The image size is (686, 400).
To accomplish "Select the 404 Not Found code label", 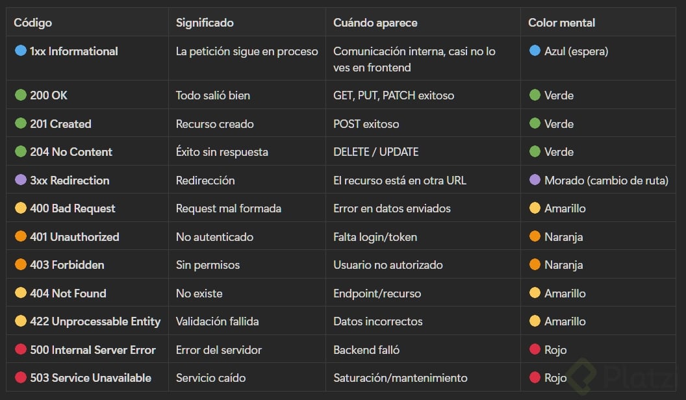I will (68, 293).
